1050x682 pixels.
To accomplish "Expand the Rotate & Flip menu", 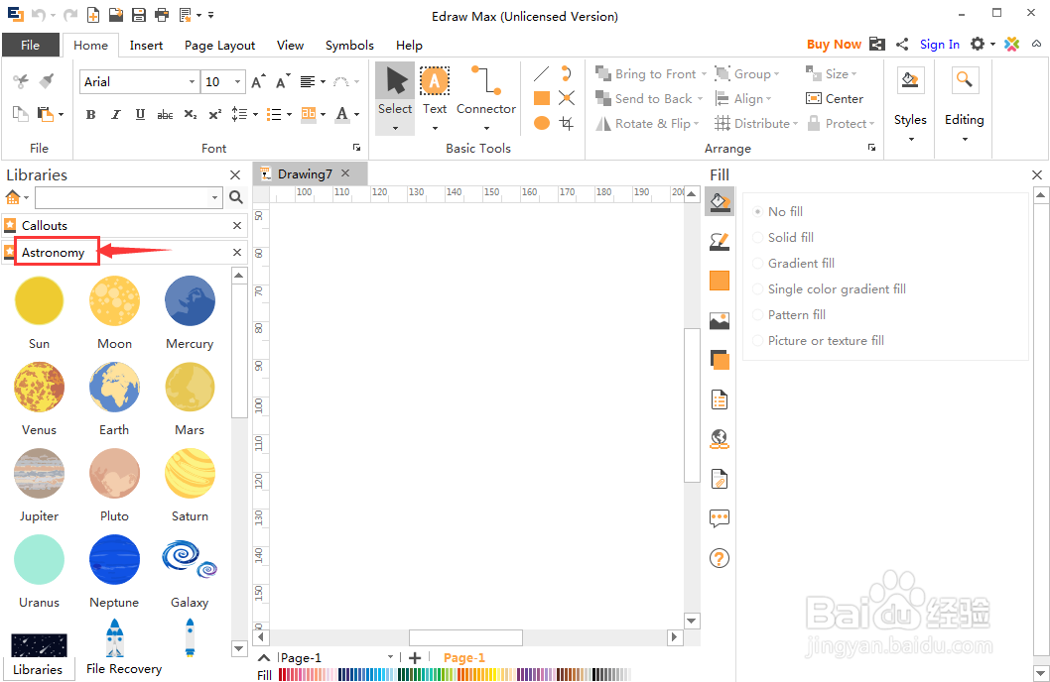I will click(697, 124).
